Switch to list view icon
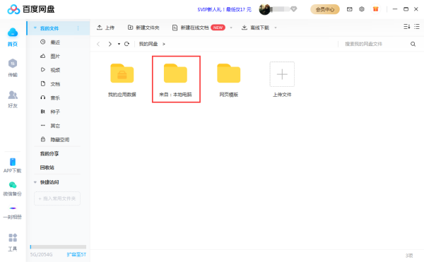Screen dimensions: 424x262 pyautogui.click(x=417, y=26)
